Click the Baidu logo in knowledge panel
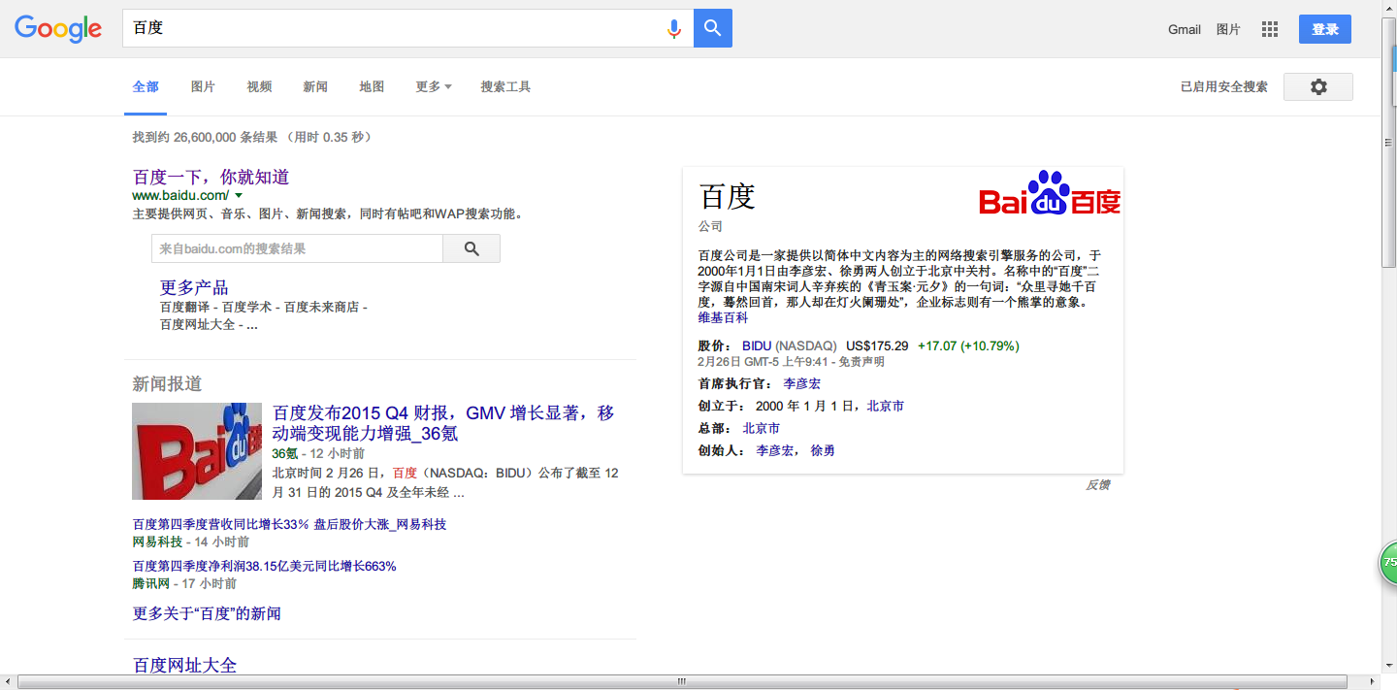 (1050, 193)
